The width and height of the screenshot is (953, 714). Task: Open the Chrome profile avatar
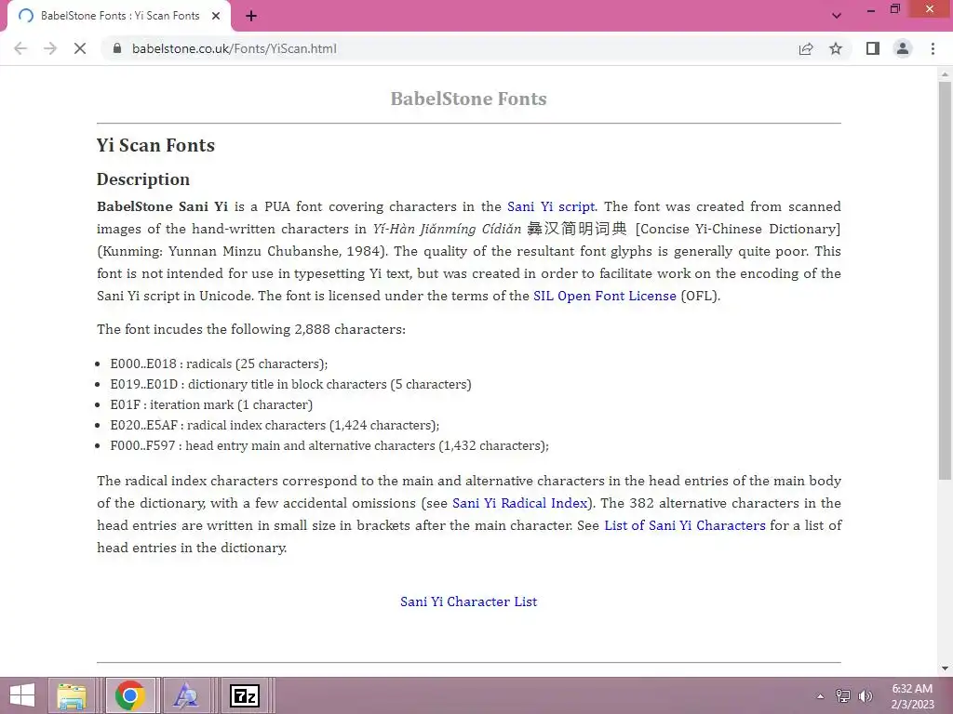903,48
